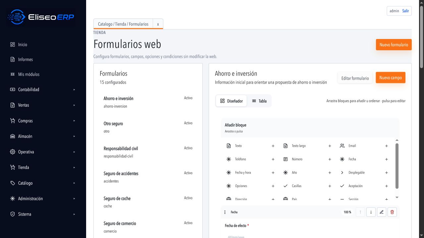The height and width of the screenshot is (238, 424).
Task: Add a Texto block with plus
Action: pos(273,146)
